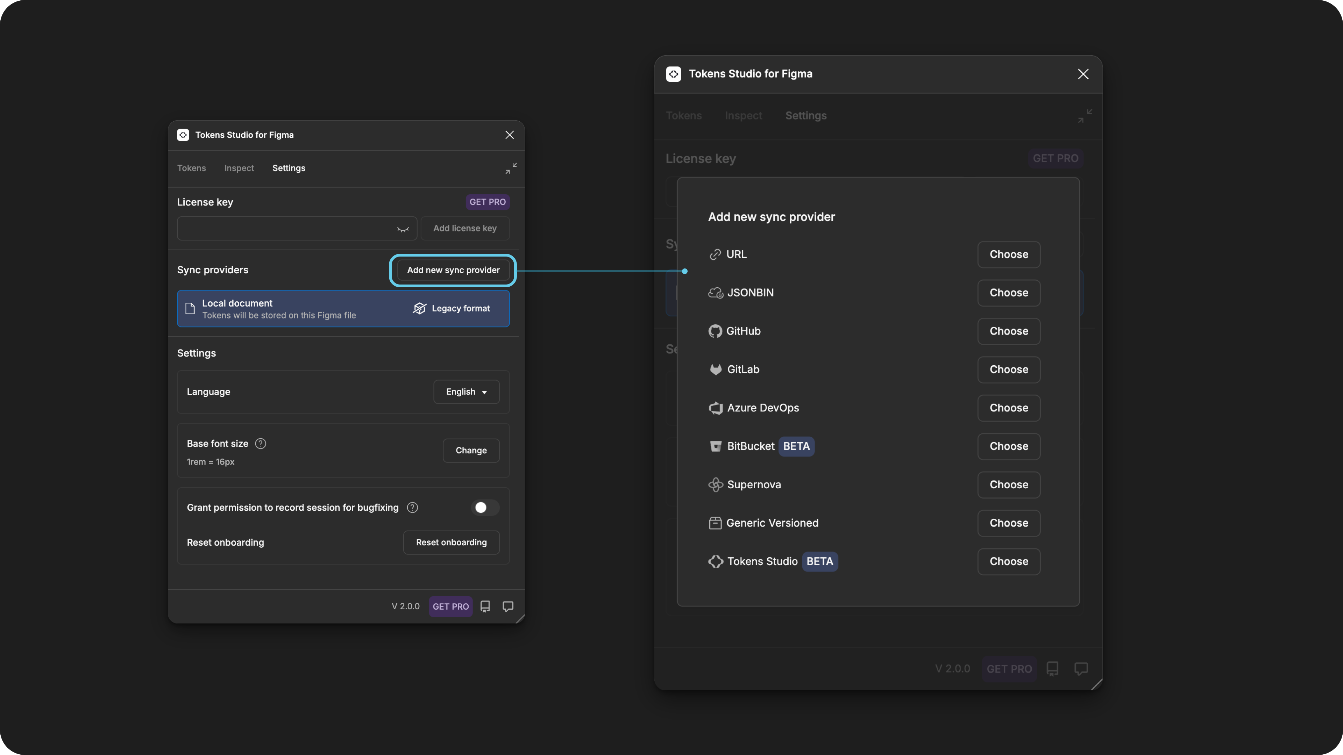The height and width of the screenshot is (755, 1343).
Task: Choose Tokens Studio sync provider
Action: tap(1009, 562)
